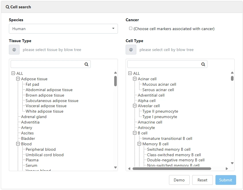243x190 pixels.
Task: Click the @ icon beside Tissue Type
Action: click(x=14, y=50)
